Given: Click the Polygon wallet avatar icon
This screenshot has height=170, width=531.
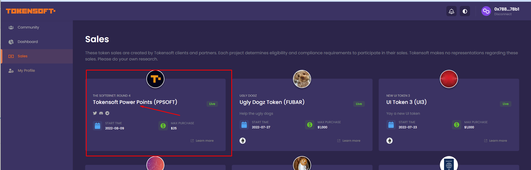Looking at the screenshot, I should [486, 11].
